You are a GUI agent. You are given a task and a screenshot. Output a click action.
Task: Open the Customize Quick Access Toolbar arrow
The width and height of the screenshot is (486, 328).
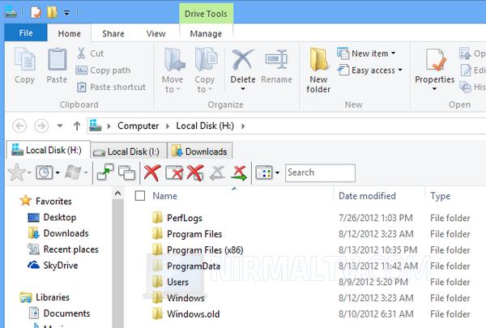pyautogui.click(x=66, y=13)
